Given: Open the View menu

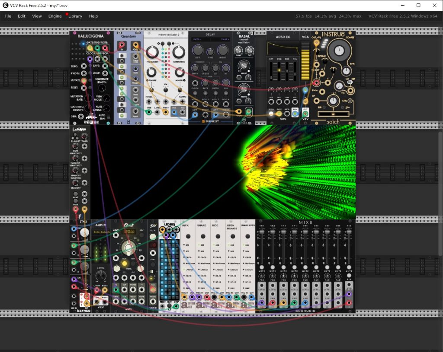Looking at the screenshot, I should (37, 16).
